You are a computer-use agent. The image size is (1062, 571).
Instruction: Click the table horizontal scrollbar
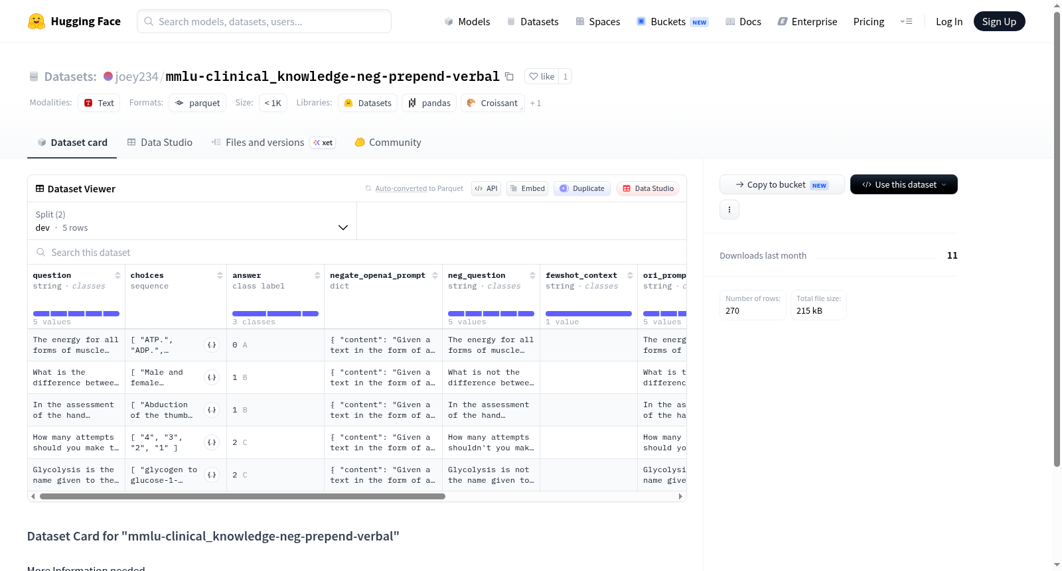point(242,496)
